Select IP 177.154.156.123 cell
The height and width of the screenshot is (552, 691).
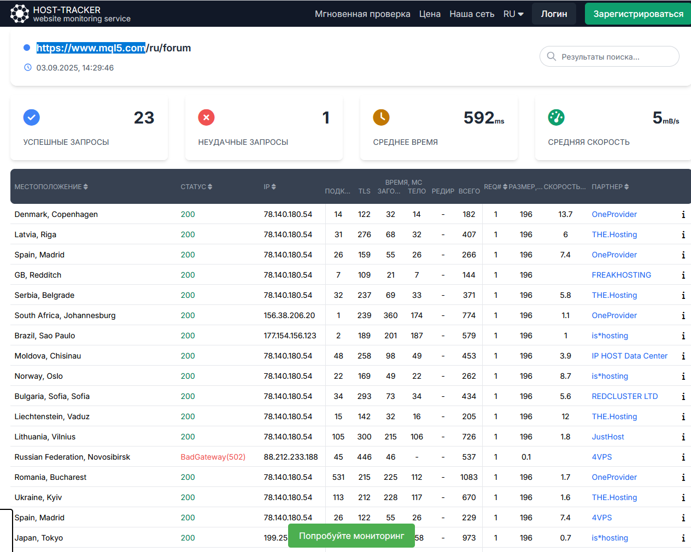tap(290, 336)
